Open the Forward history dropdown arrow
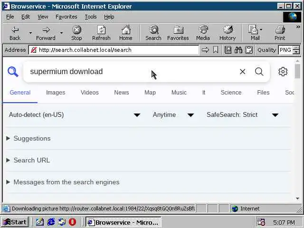This screenshot has height=228, width=304. [61, 33]
